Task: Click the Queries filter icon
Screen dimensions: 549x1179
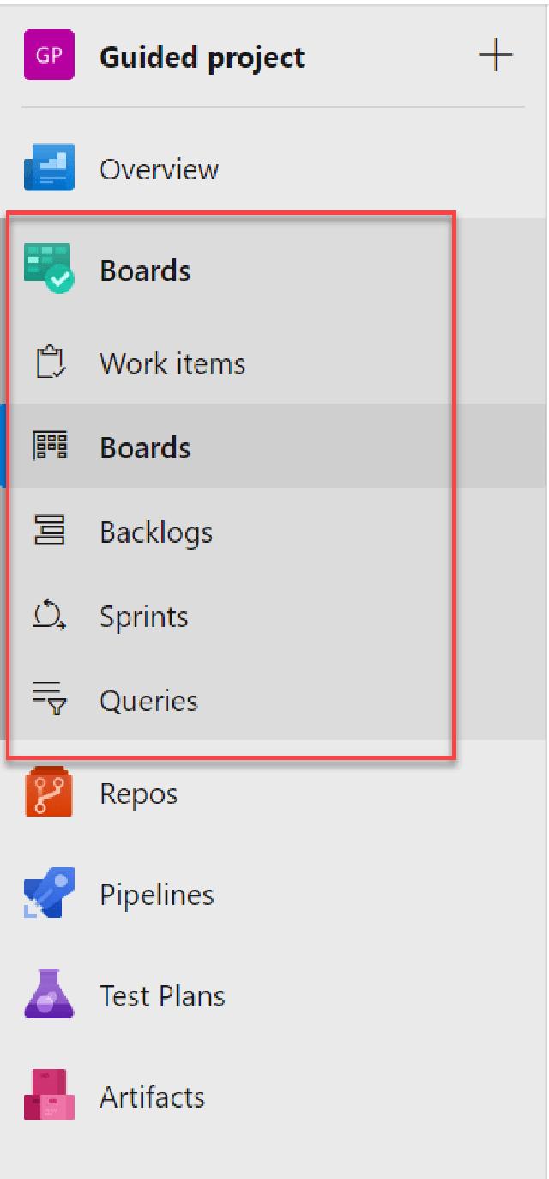Action: click(49, 701)
